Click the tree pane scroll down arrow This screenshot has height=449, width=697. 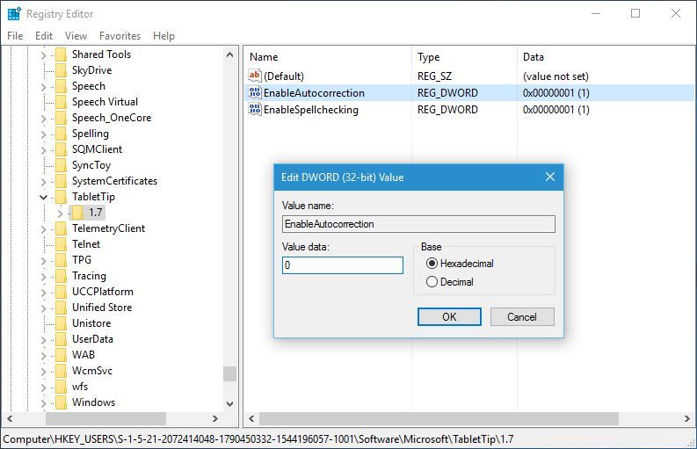(x=229, y=403)
